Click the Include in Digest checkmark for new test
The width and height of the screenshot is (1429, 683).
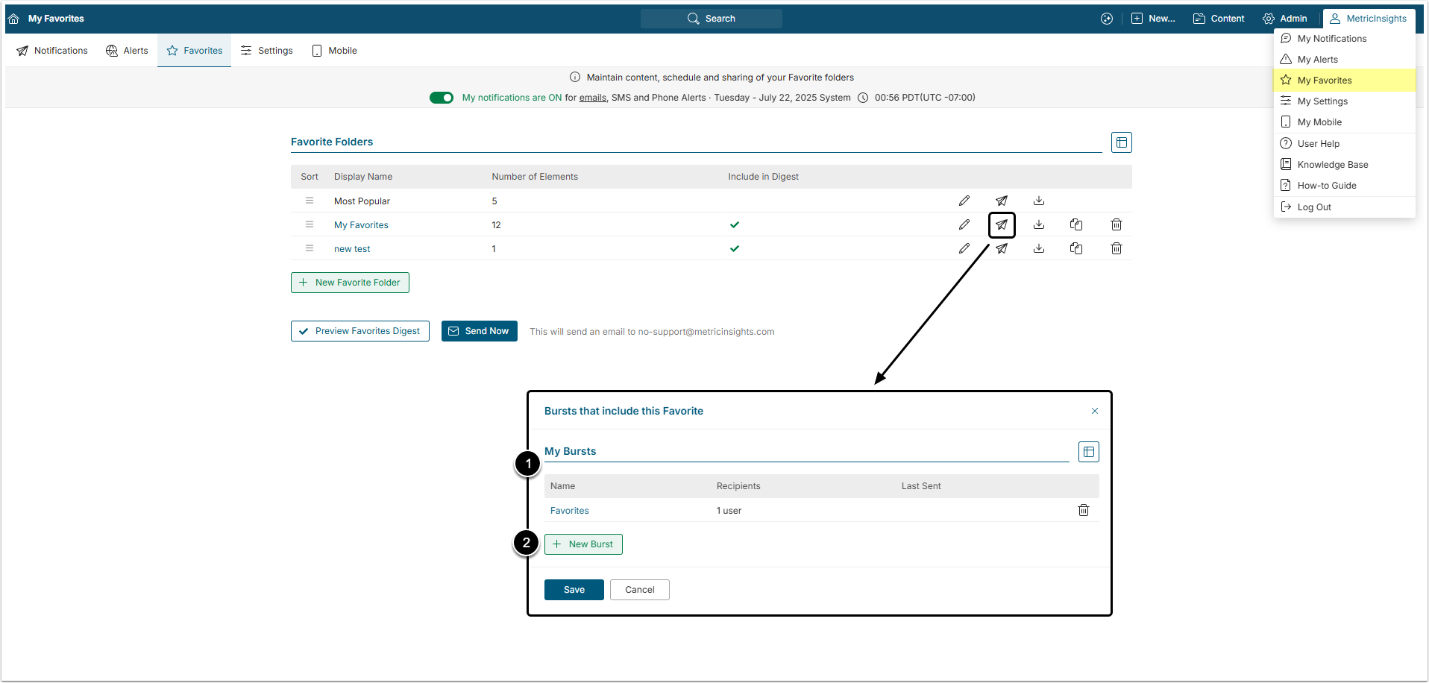735,248
